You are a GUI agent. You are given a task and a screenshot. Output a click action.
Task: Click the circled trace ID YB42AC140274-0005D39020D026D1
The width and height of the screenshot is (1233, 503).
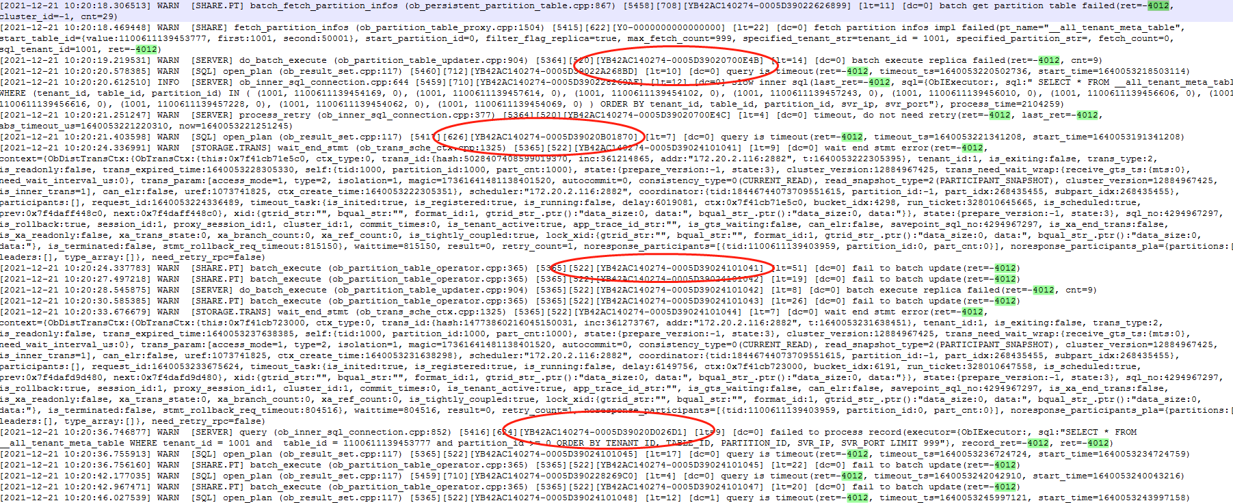[602, 432]
